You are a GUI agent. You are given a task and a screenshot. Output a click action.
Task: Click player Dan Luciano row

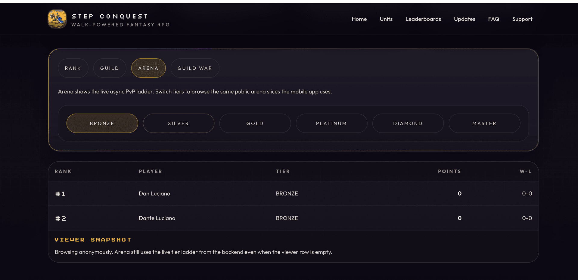click(x=293, y=193)
